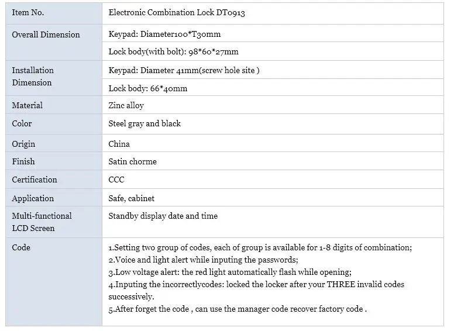The image size is (454, 331).
Task: Click the 'Satin chorme' finish value
Action: tap(132, 161)
